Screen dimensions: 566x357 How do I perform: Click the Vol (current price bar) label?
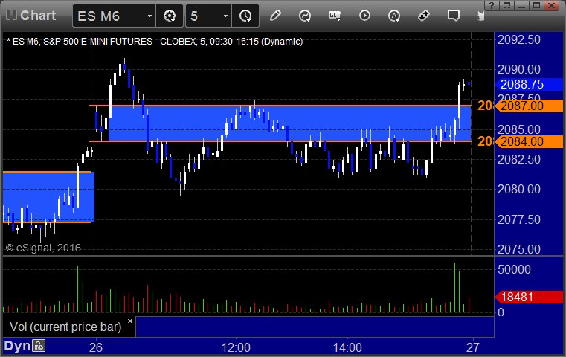pyautogui.click(x=65, y=327)
